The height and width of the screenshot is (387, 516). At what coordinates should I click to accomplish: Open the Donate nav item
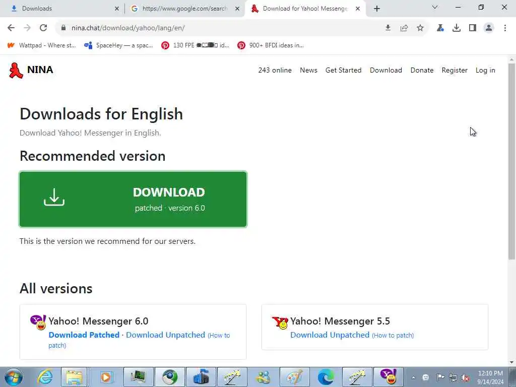pos(422,70)
